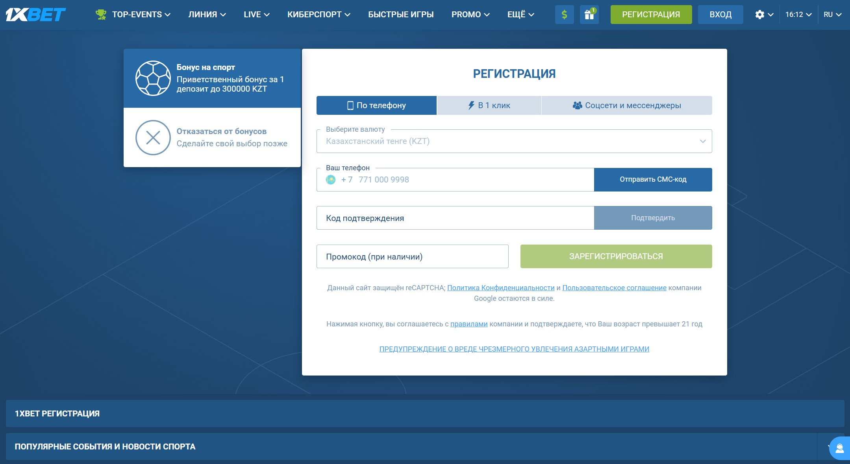Click Отправить СМС-код button
Viewport: 850px width, 464px height.
coord(653,180)
